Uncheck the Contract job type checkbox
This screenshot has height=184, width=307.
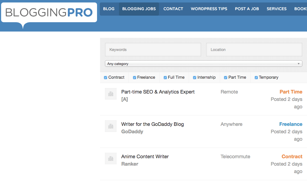(x=106, y=78)
